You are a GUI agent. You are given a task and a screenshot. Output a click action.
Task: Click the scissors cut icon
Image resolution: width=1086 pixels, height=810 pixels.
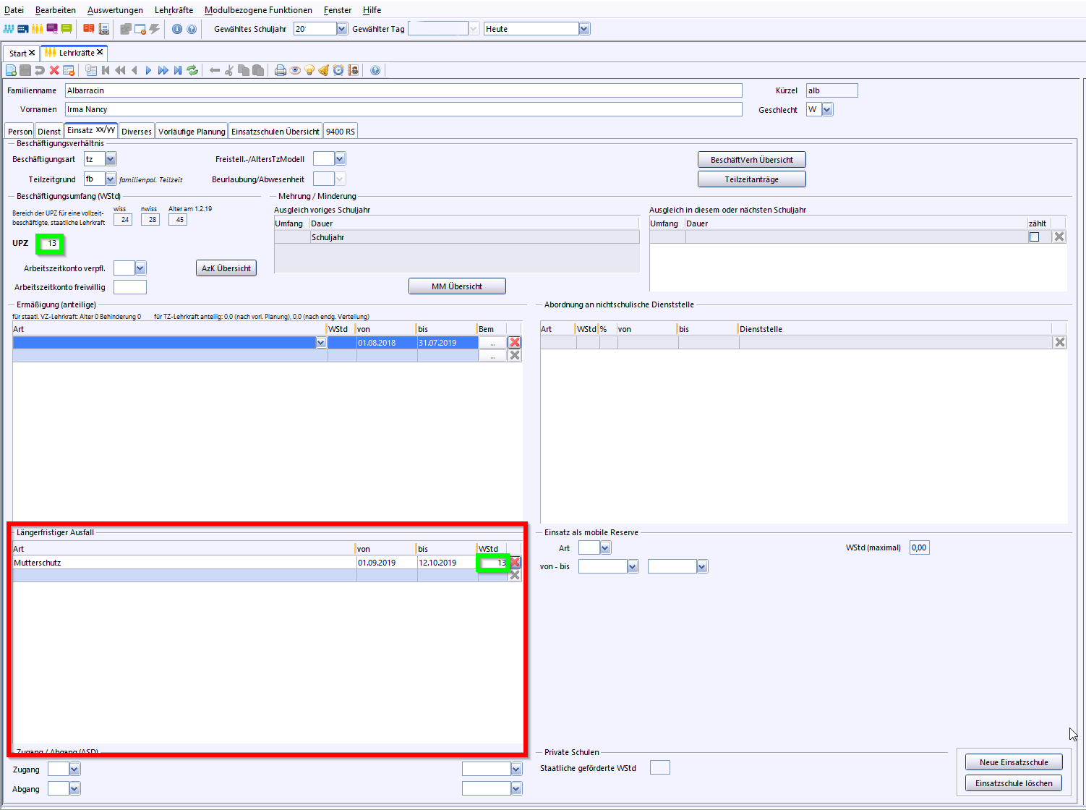click(229, 70)
